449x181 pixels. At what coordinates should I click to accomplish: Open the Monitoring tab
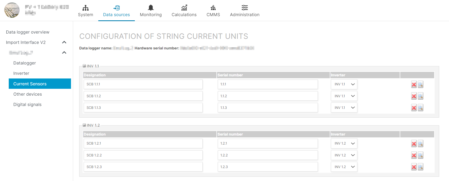pyautogui.click(x=151, y=11)
